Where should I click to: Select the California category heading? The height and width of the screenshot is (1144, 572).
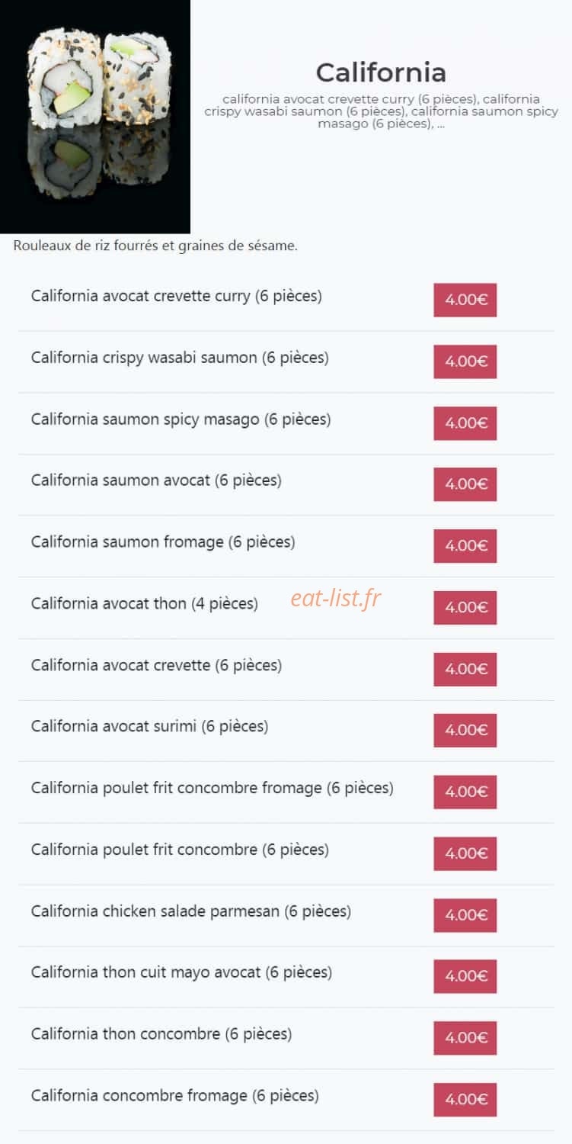pos(381,72)
